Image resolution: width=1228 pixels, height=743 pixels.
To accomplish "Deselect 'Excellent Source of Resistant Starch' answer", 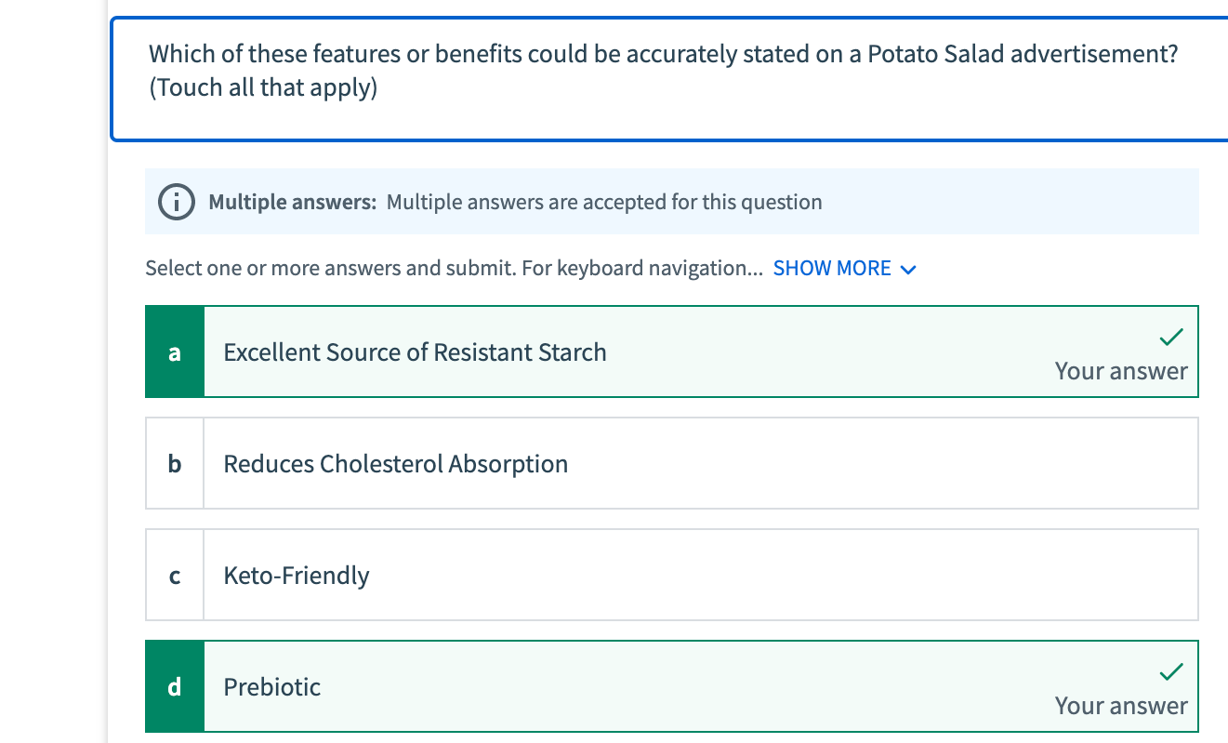I will pyautogui.click(x=415, y=352).
